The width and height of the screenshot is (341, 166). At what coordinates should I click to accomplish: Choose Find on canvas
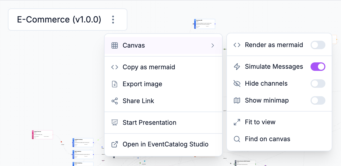coord(267,139)
